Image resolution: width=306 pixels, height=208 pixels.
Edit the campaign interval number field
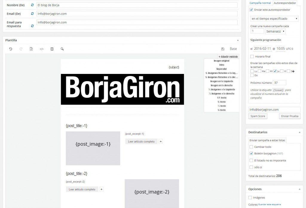click(257, 31)
